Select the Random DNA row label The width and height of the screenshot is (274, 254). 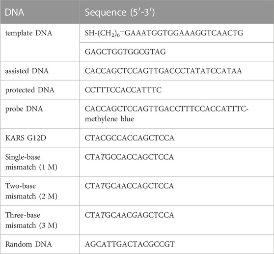(28, 244)
